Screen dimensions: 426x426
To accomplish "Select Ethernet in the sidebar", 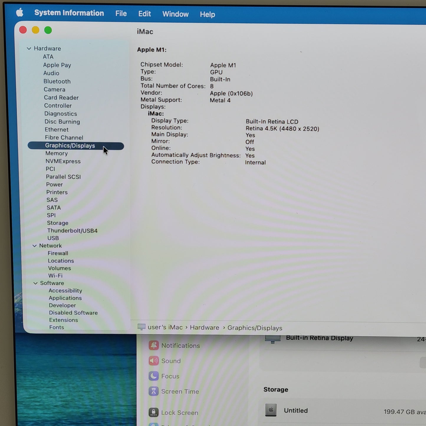I will point(57,129).
